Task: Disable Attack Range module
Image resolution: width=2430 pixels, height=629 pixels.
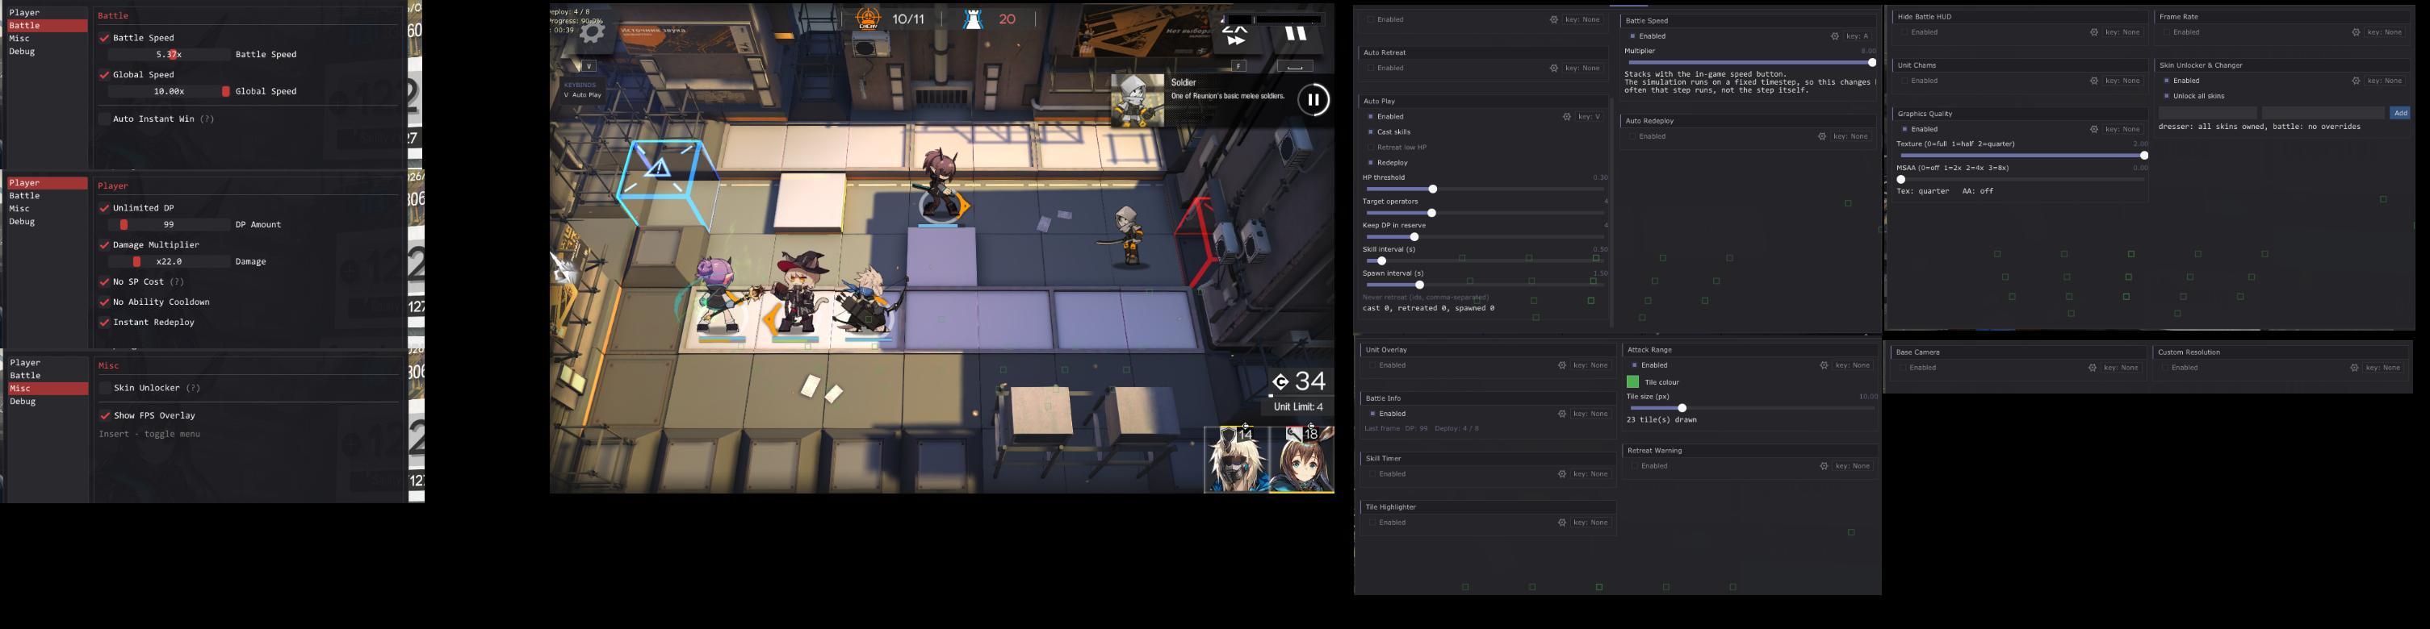Action: tap(1635, 365)
